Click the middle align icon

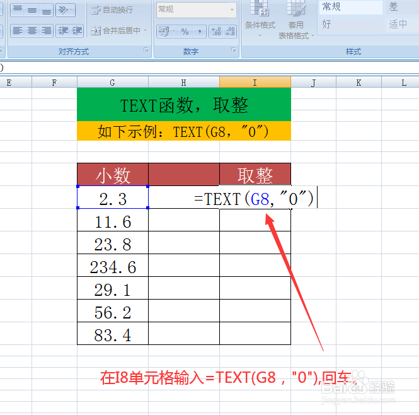(x=32, y=10)
